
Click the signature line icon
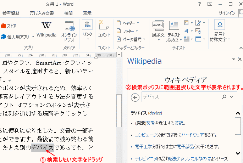point(198,23)
